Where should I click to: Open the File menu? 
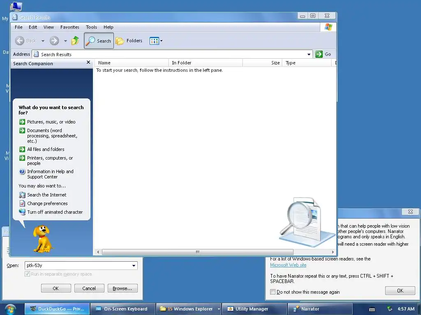[x=19, y=27]
